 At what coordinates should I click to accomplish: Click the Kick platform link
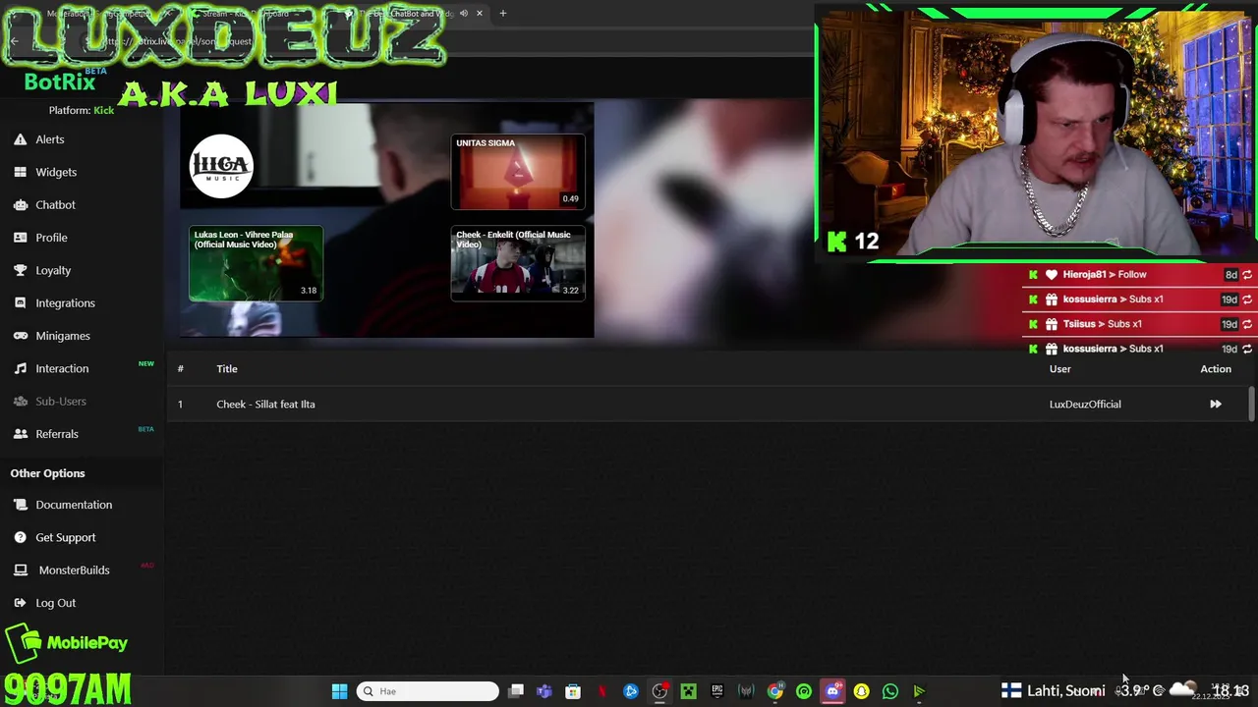(x=103, y=110)
